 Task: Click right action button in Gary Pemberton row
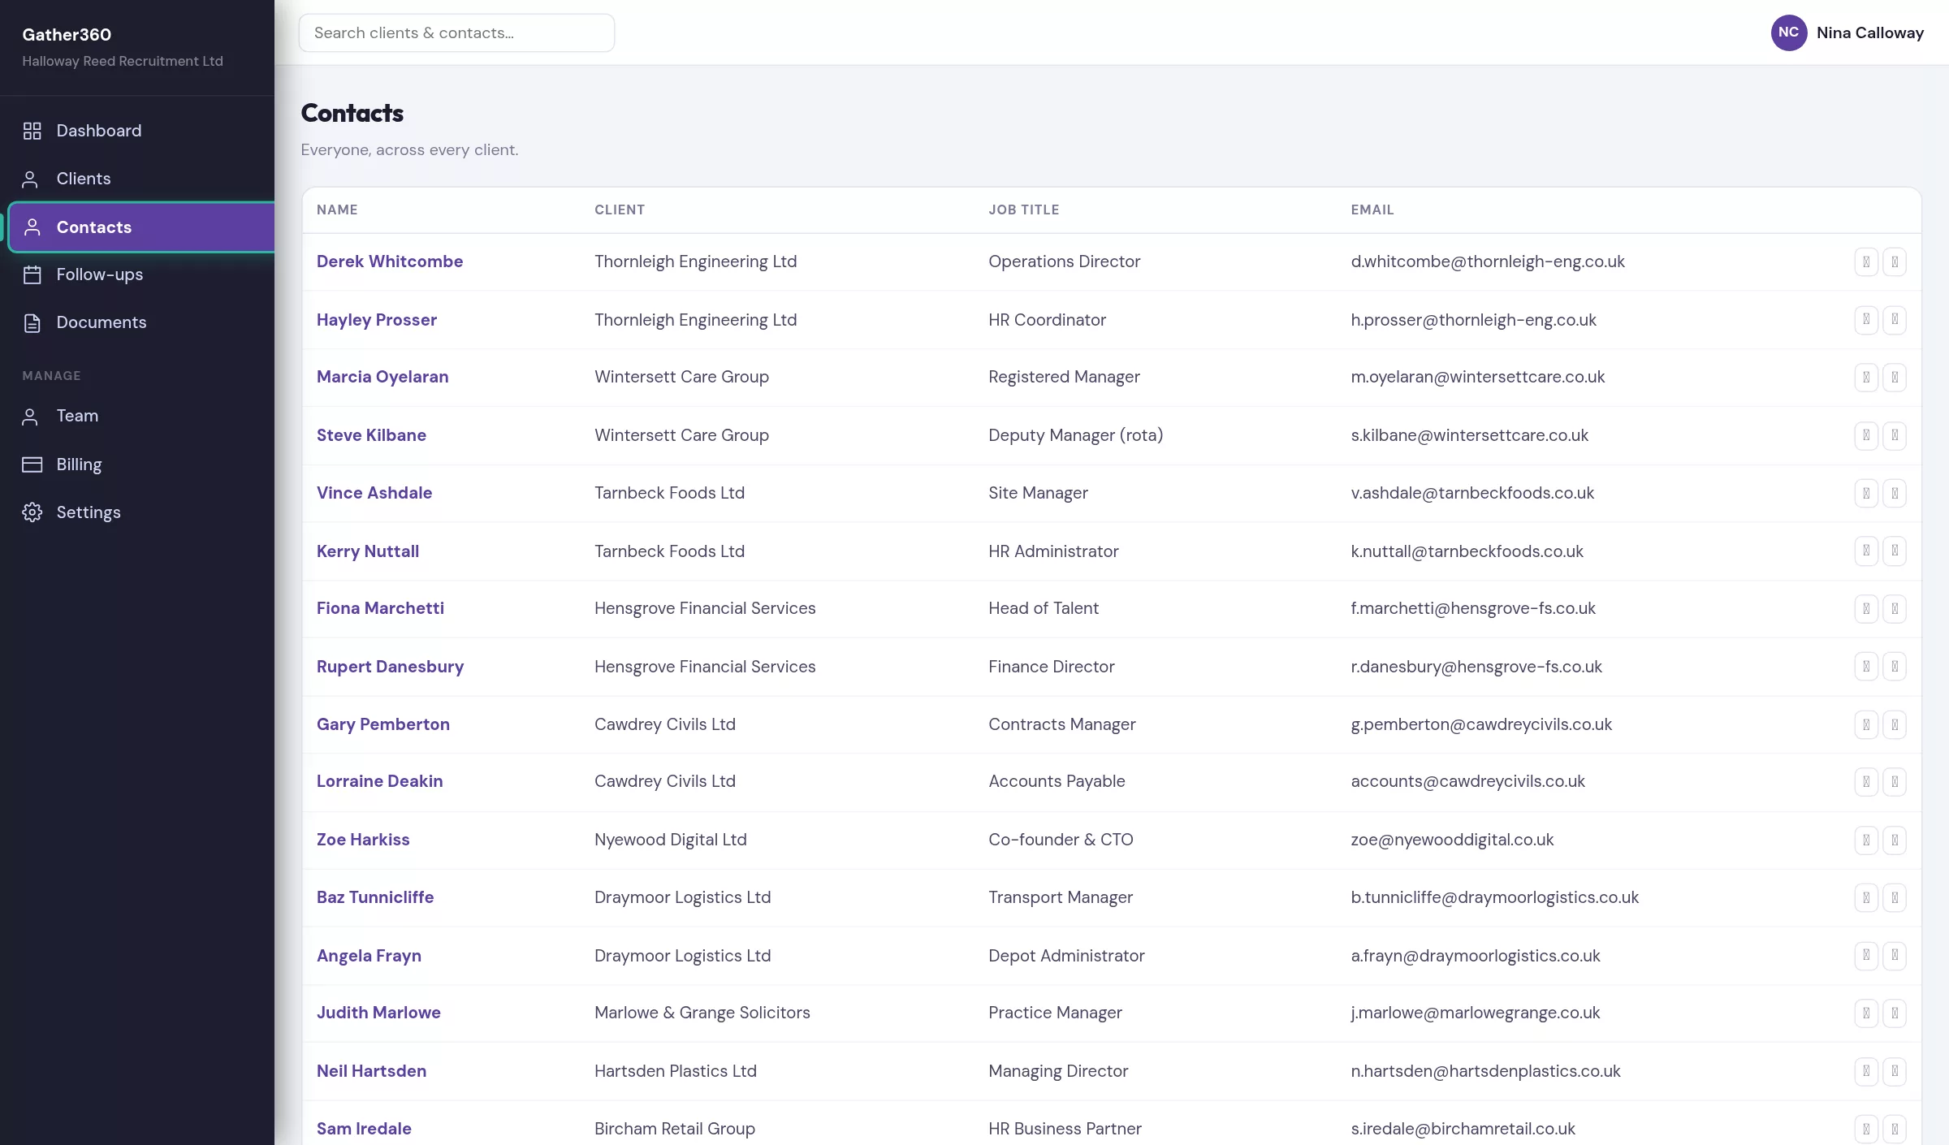(x=1895, y=724)
